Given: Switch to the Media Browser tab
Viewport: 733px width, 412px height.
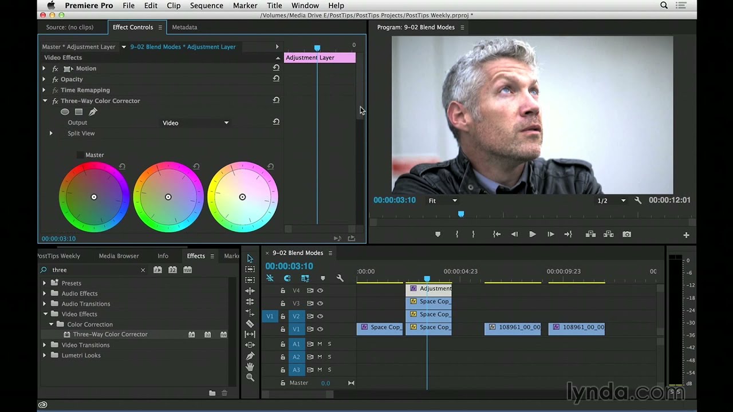Looking at the screenshot, I should point(119,256).
